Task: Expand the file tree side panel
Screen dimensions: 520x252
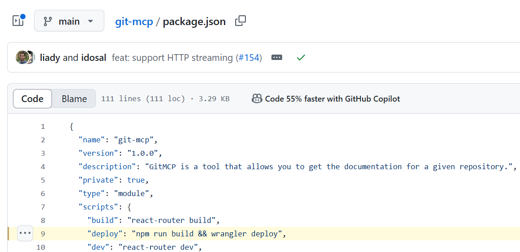Action: pos(18,21)
